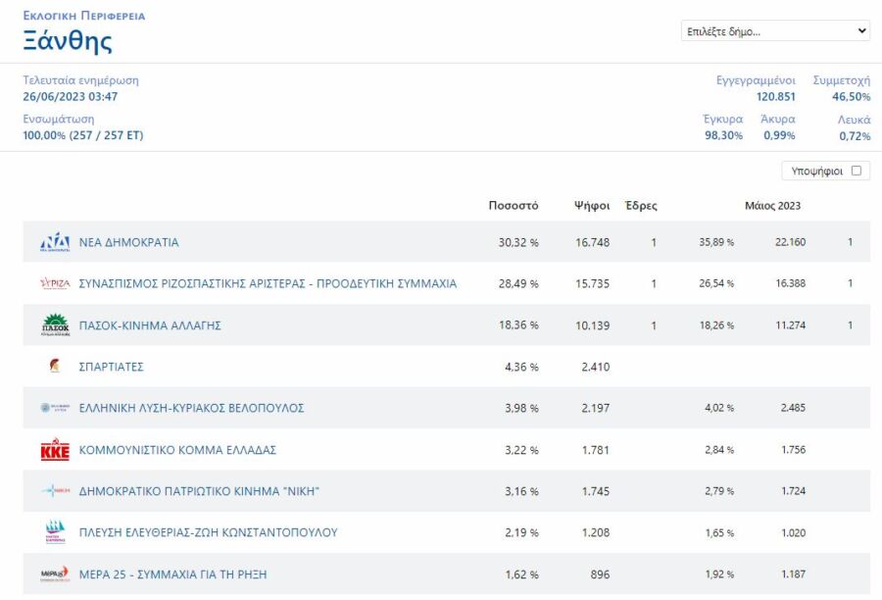Open ΝΕΑ ΔΗΜΟΚΡΑΤΙΑ party link
882x600 pixels.
[128, 242]
